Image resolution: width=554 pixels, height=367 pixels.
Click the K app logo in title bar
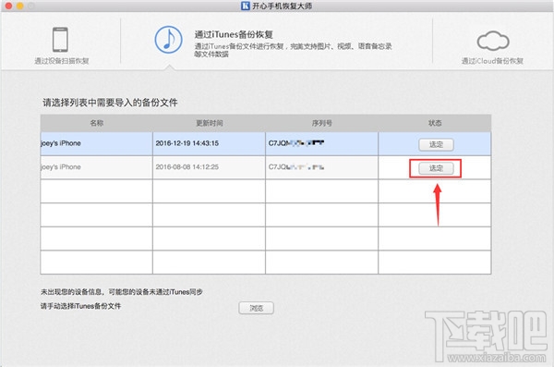(246, 6)
